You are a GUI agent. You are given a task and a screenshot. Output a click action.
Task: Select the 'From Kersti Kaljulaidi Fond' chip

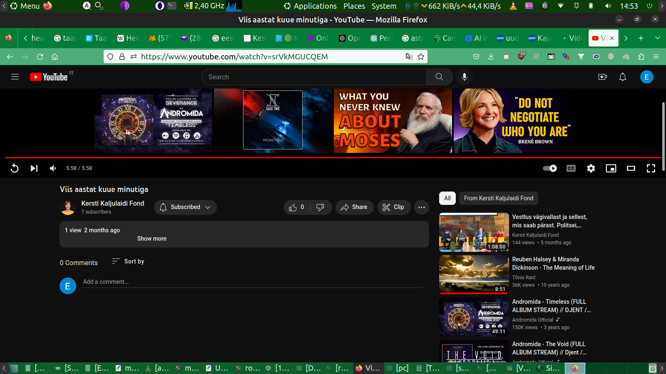pyautogui.click(x=498, y=198)
